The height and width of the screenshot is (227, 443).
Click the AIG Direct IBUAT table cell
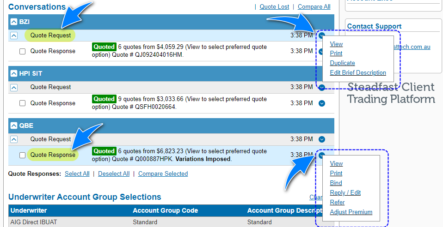tap(70, 222)
